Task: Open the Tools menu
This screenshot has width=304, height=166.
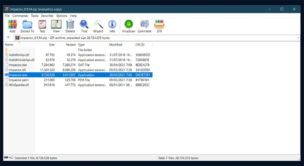Action: 35,16
